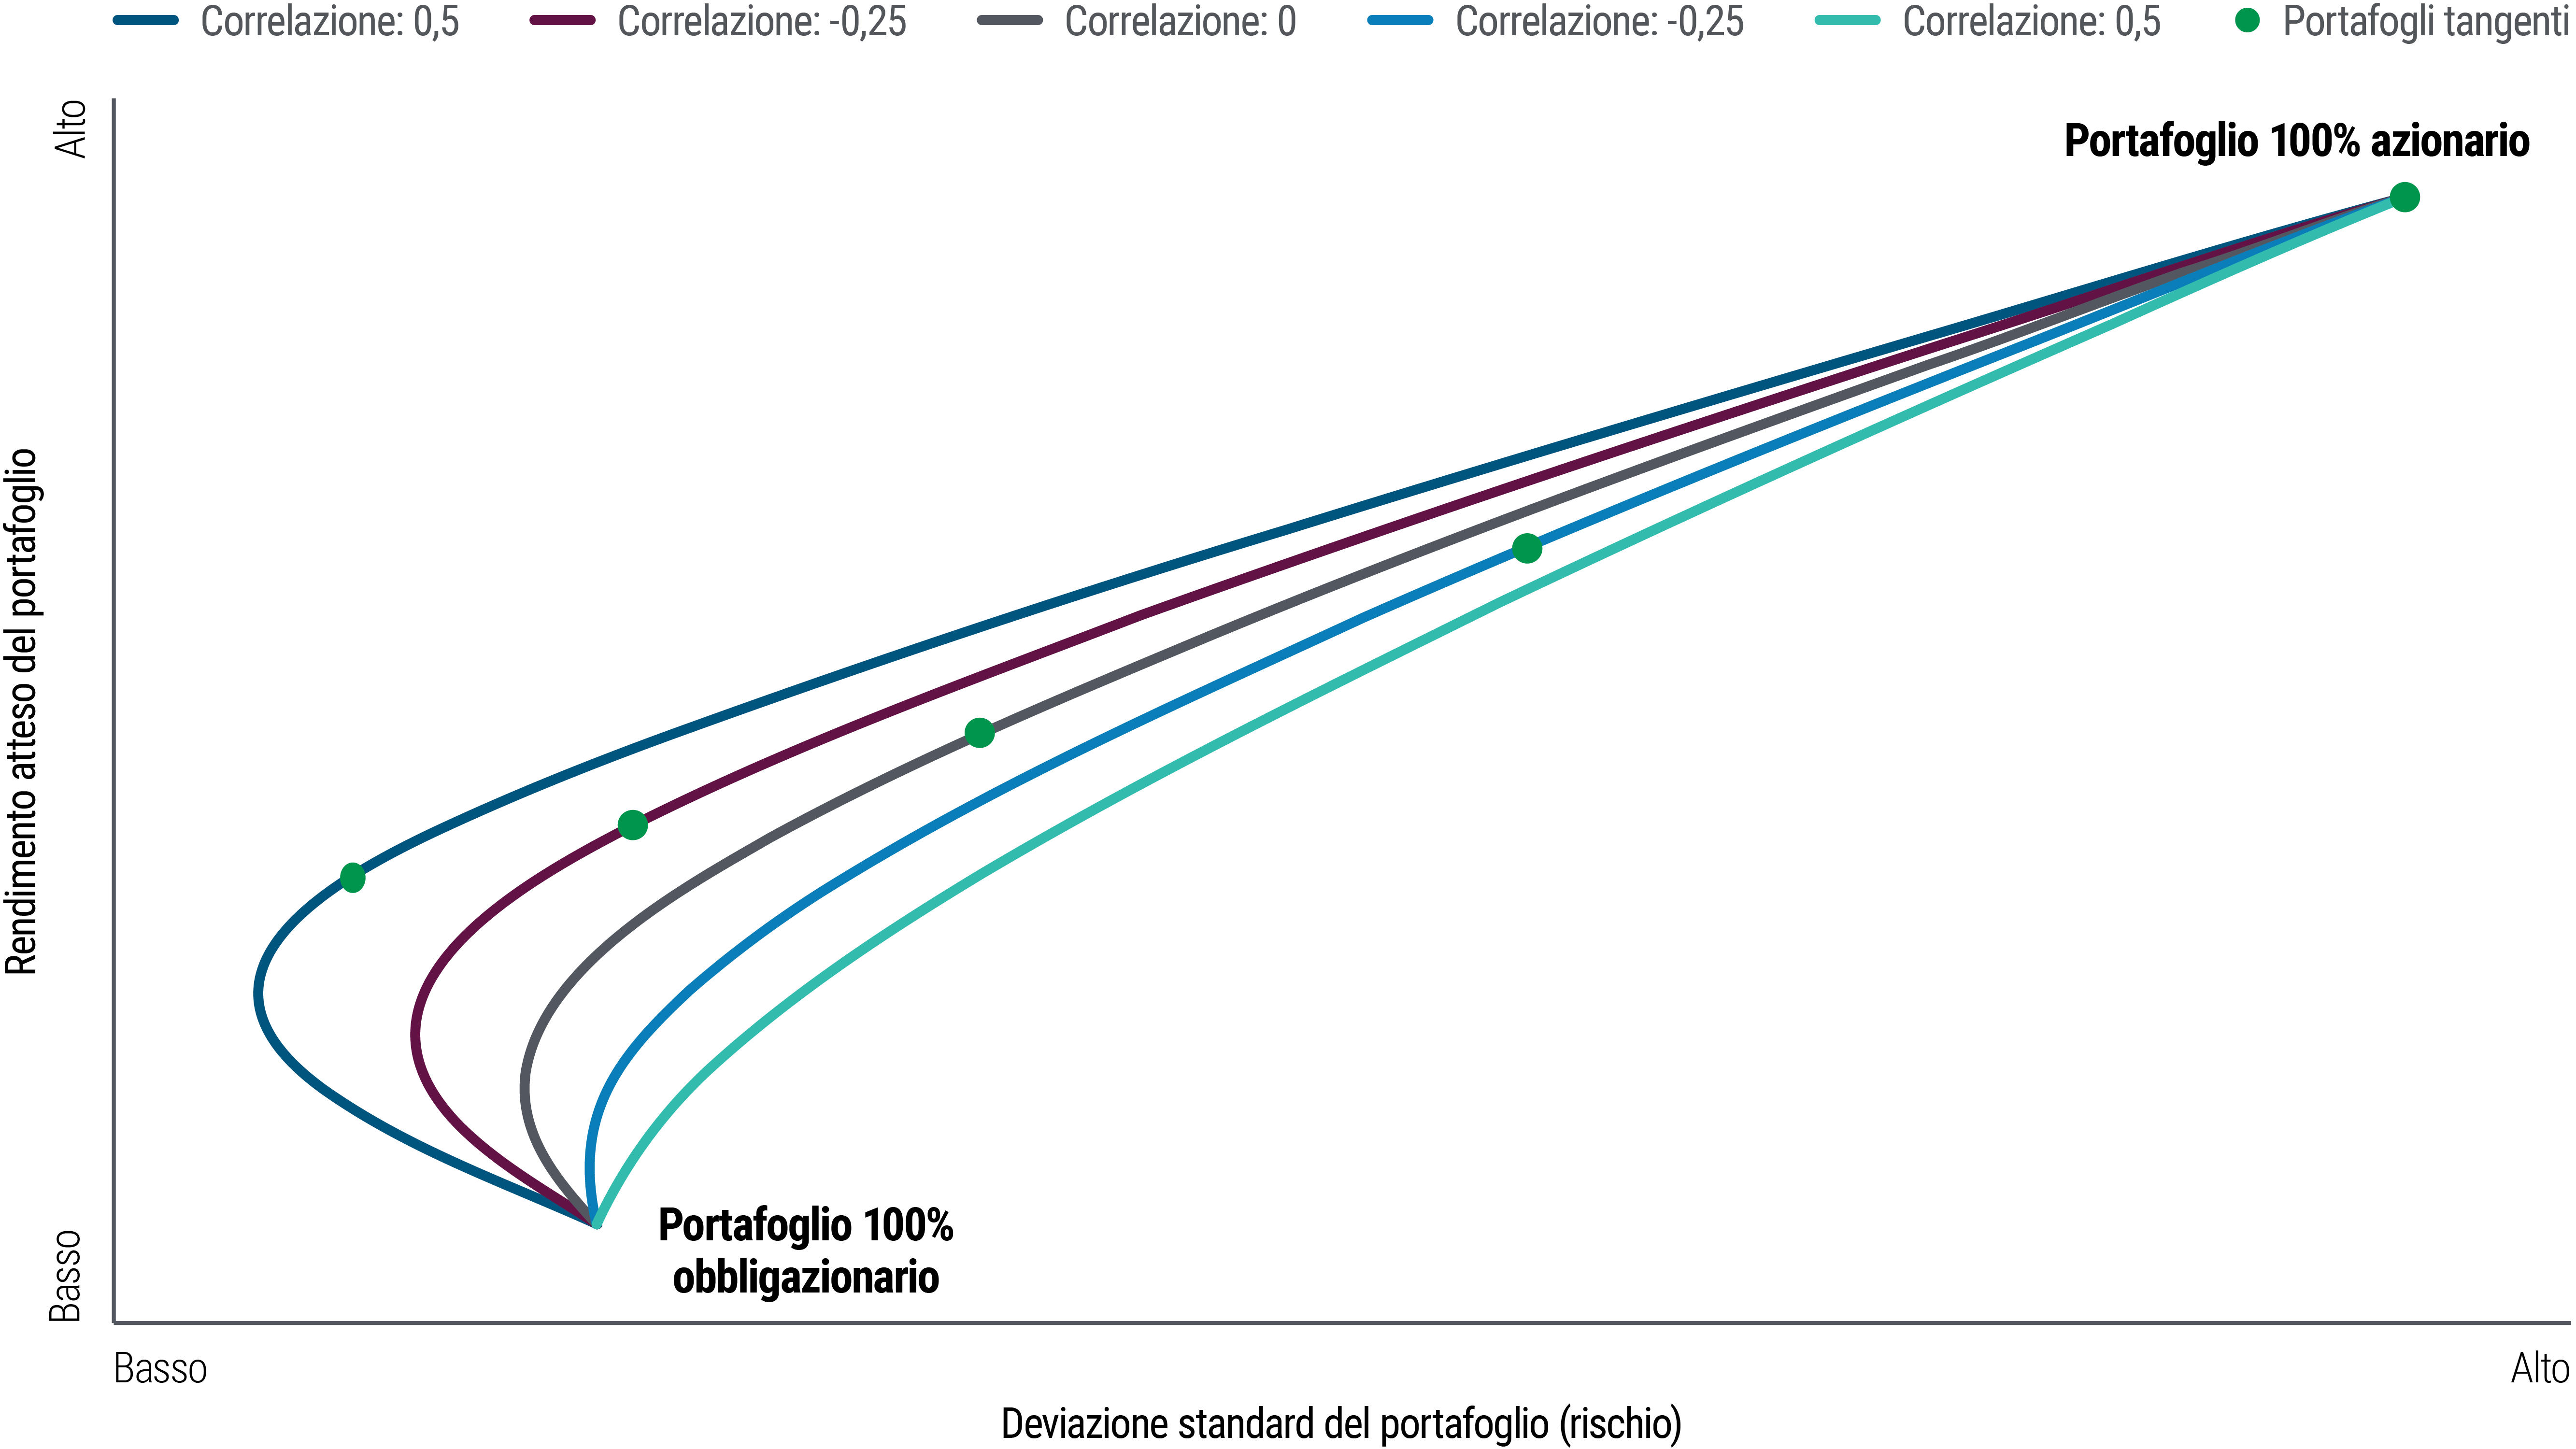Click the tangent dot on gray curve
The width and height of the screenshot is (2576, 1449).
(x=980, y=733)
